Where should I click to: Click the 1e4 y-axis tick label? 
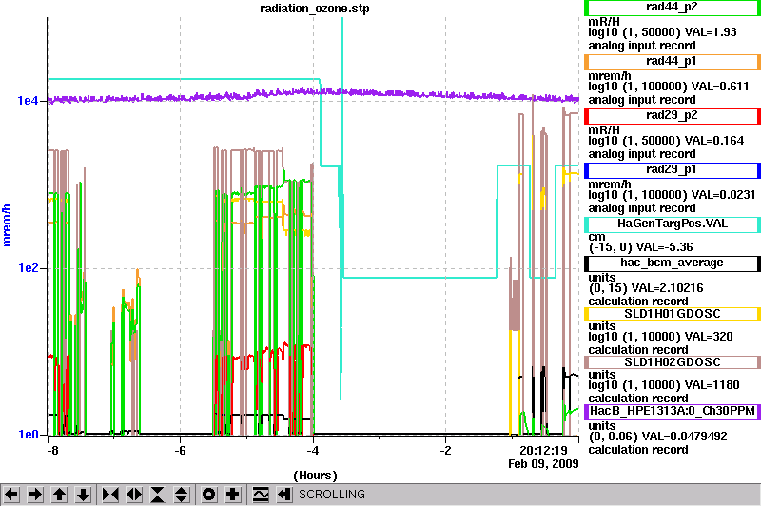pyautogui.click(x=28, y=101)
